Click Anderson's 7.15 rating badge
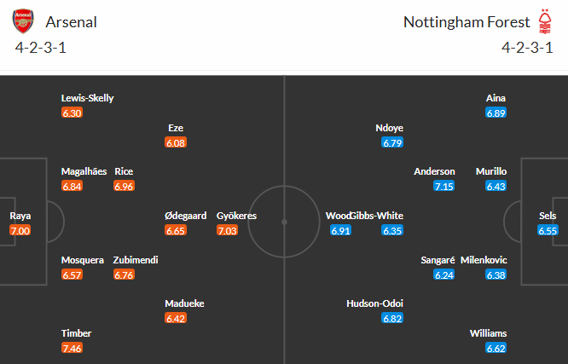Image resolution: width=568 pixels, height=364 pixels. coord(443,186)
